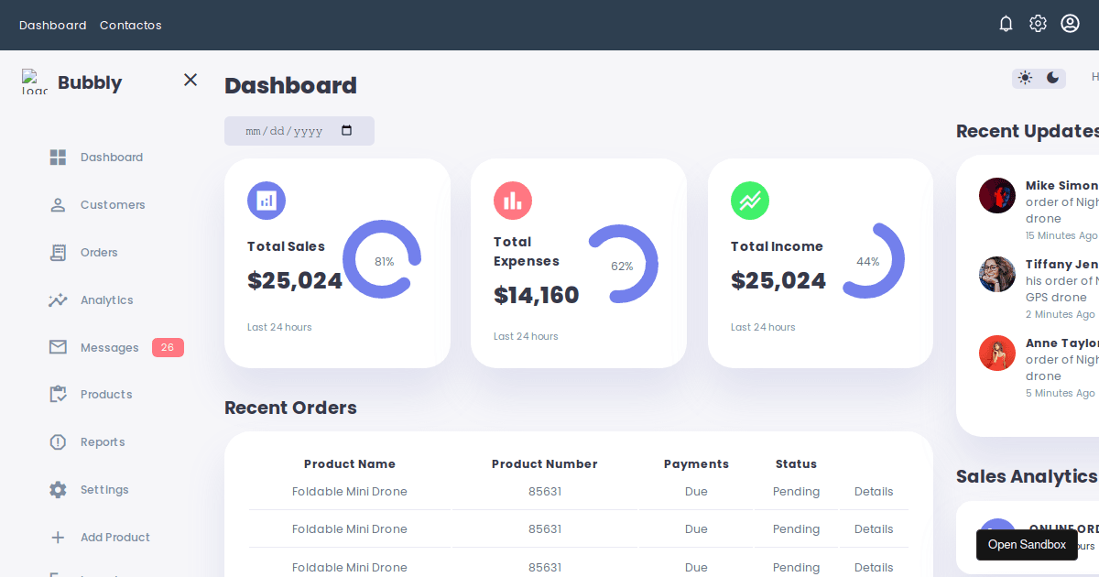Enable light mode with the sun toggle
The image size is (1099, 577).
point(1025,78)
